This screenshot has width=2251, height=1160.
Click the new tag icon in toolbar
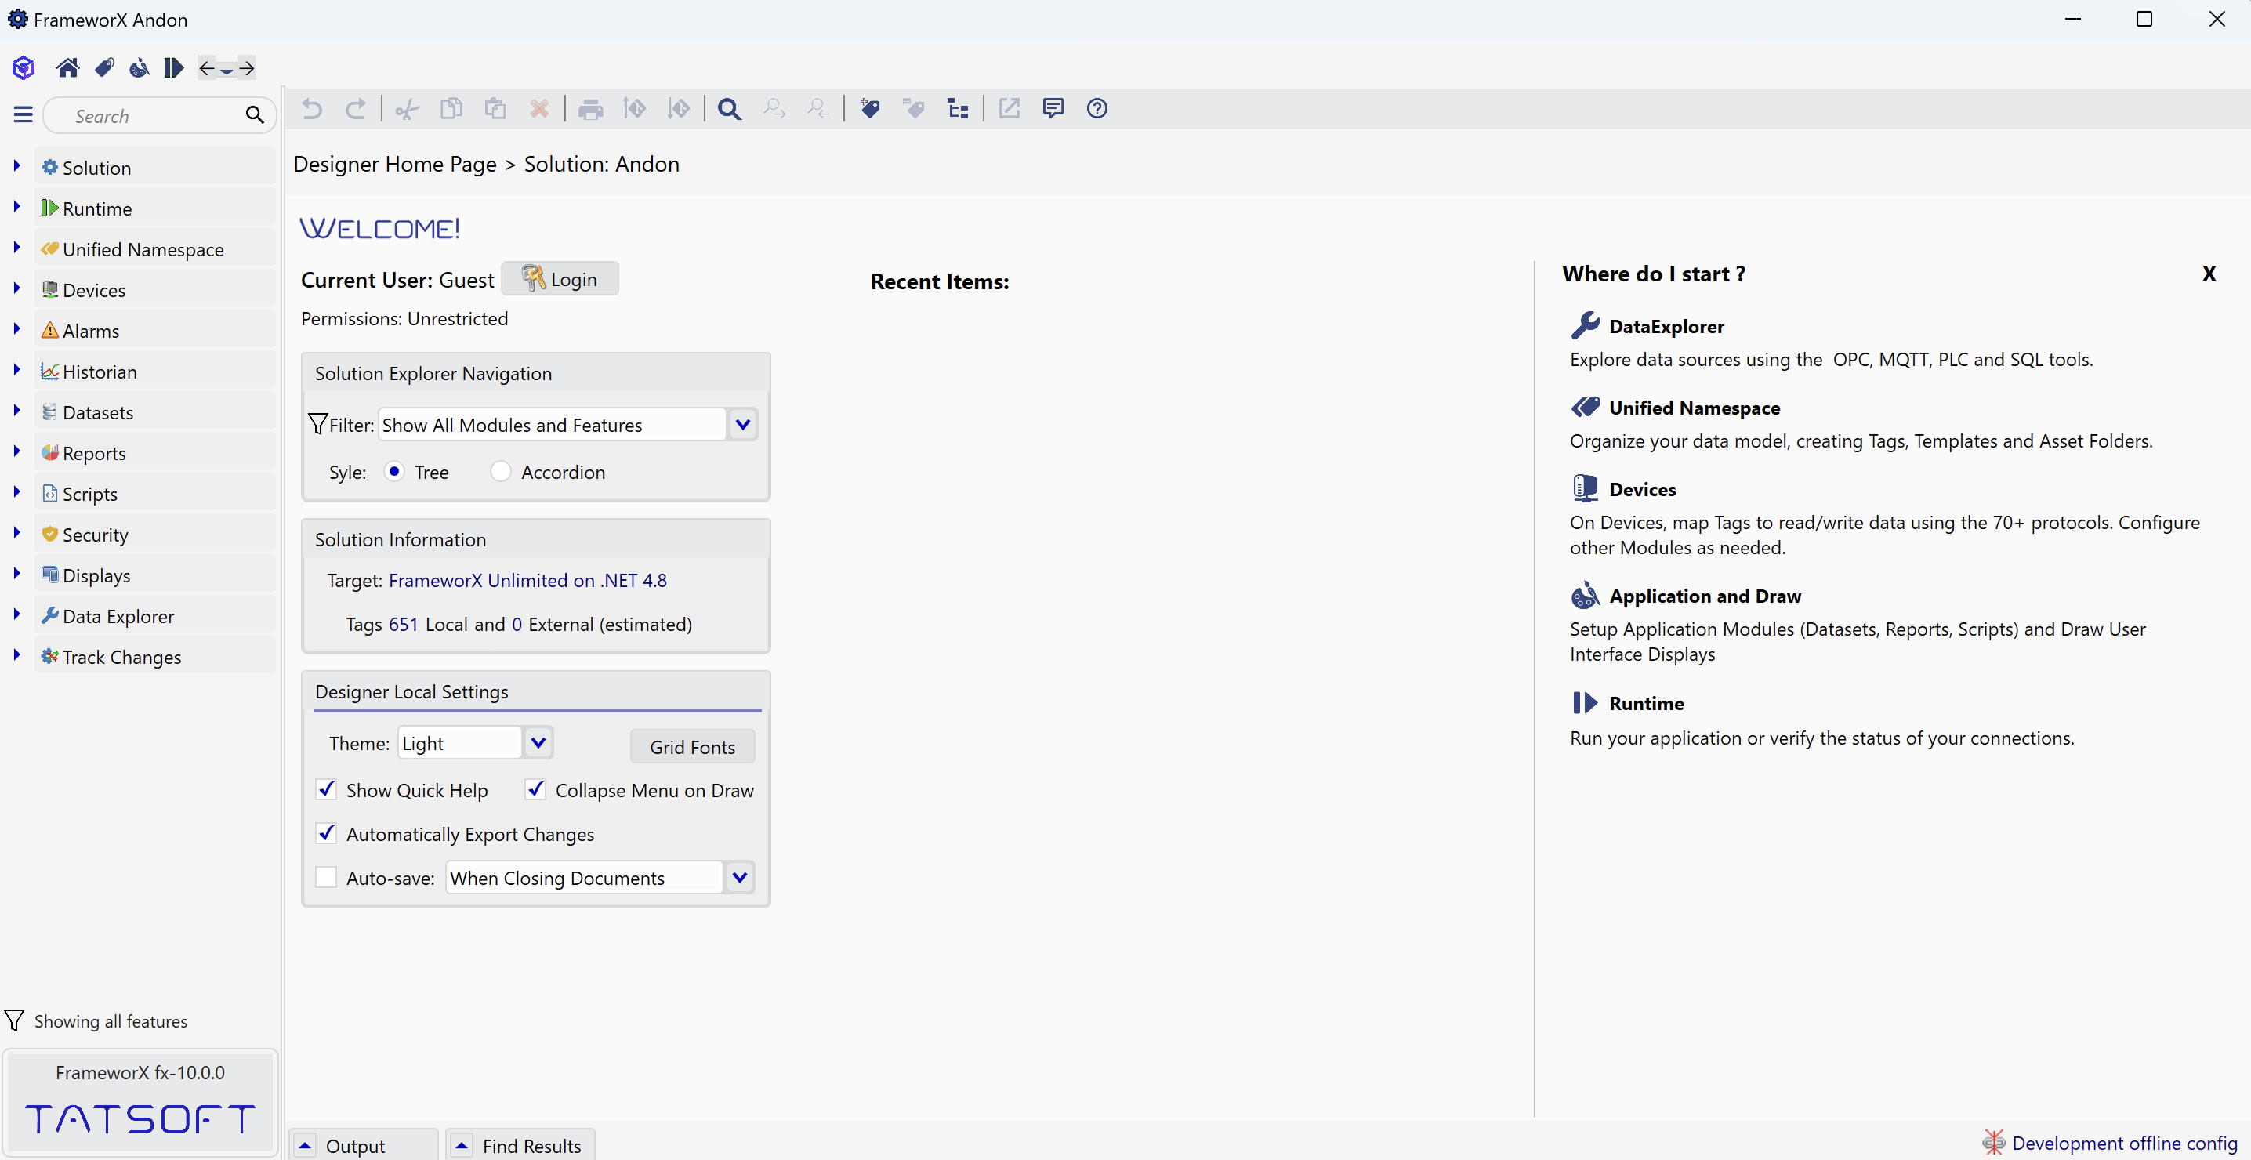click(x=870, y=108)
